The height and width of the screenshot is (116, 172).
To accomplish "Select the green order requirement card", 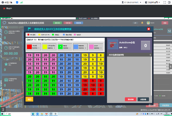I will (65, 47).
